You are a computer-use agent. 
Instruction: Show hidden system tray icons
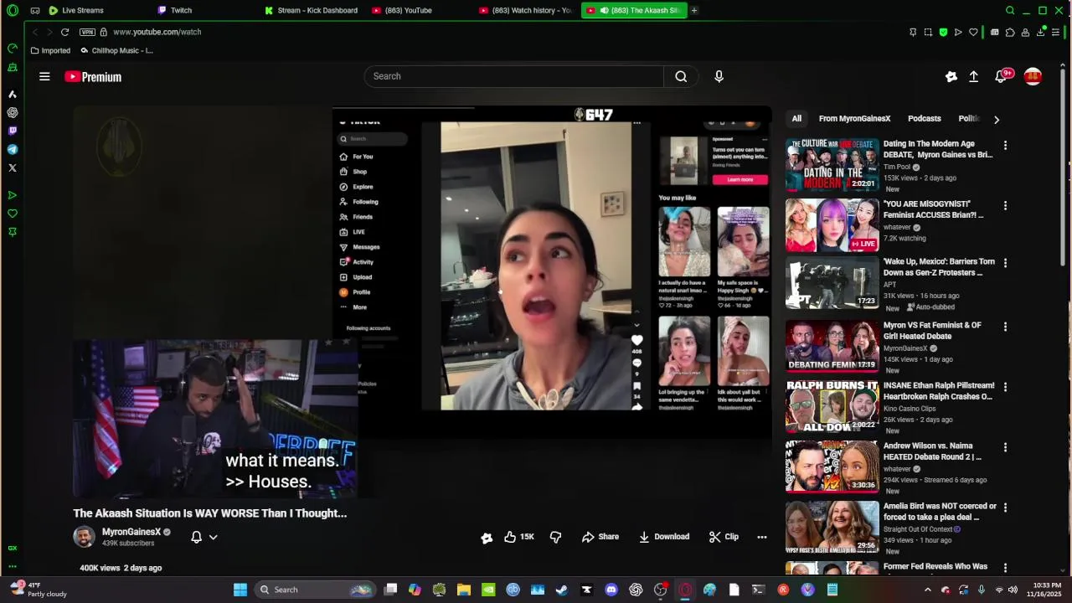927,590
